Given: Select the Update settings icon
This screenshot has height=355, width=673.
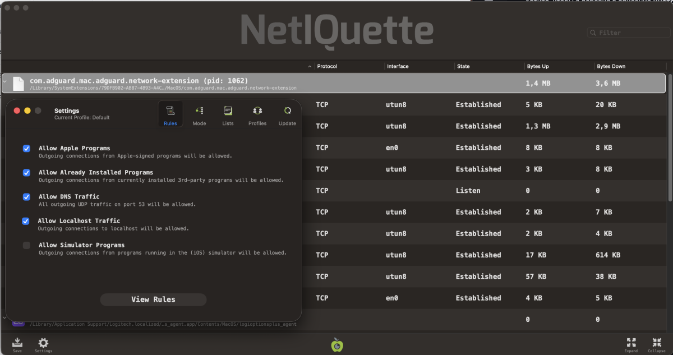Looking at the screenshot, I should (287, 114).
